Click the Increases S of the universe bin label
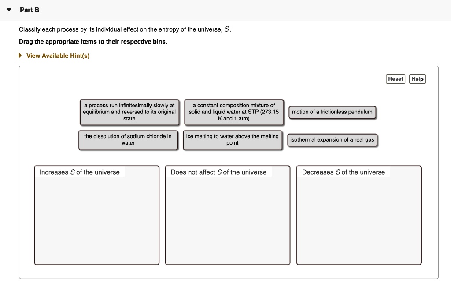The width and height of the screenshot is (451, 281). [79, 172]
